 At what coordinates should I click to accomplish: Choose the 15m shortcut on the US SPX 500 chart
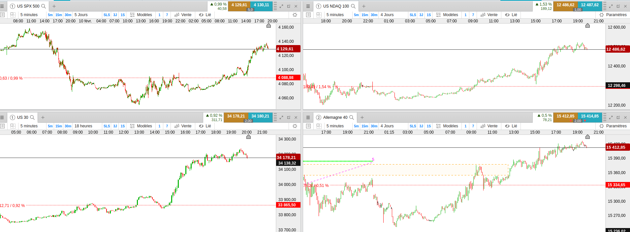pyautogui.click(x=59, y=15)
